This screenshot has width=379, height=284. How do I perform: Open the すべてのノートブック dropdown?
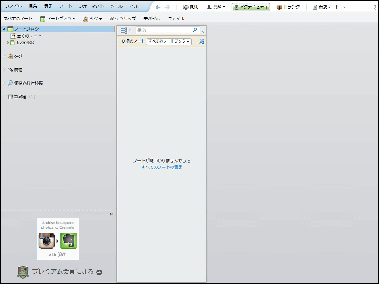[169, 41]
